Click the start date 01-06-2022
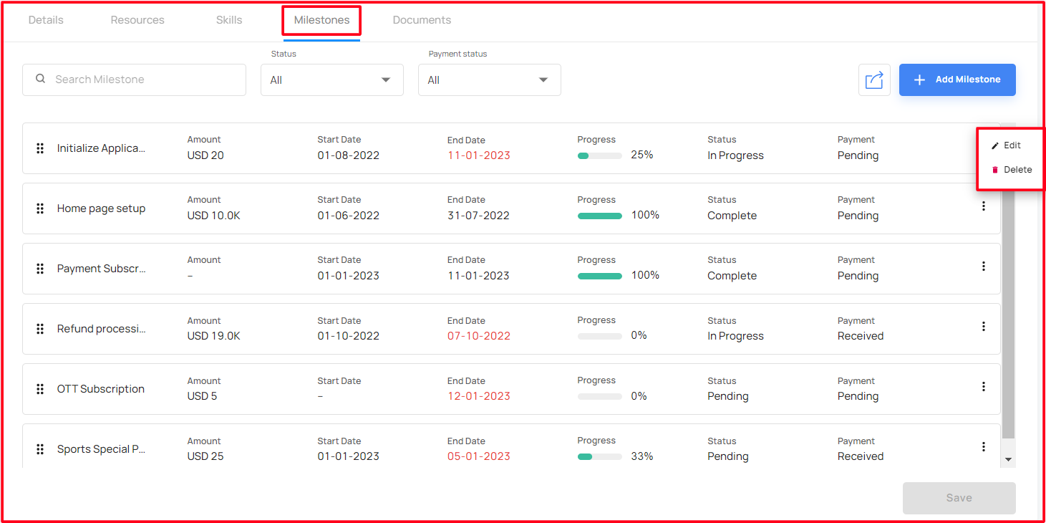The width and height of the screenshot is (1046, 523). point(349,216)
